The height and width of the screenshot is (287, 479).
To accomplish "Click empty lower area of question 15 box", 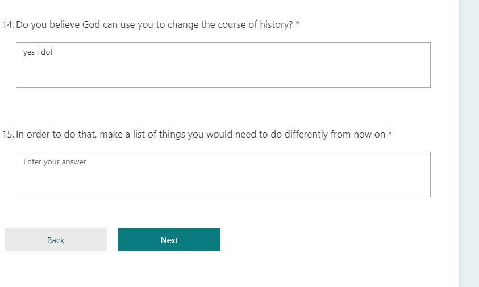I will tap(223, 186).
